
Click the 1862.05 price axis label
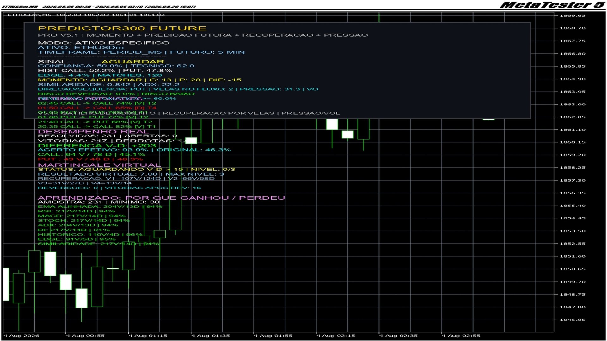573,117
